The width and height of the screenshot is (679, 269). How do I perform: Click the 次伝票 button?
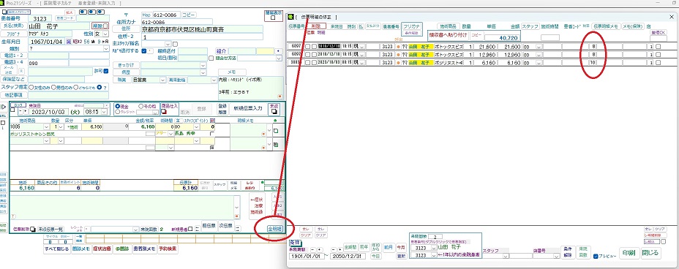point(225,226)
